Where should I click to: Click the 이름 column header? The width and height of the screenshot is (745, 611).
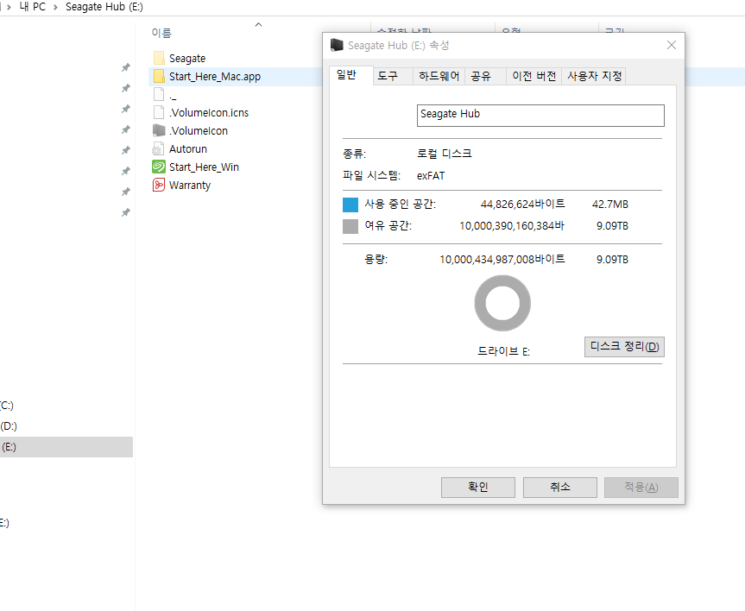click(161, 32)
